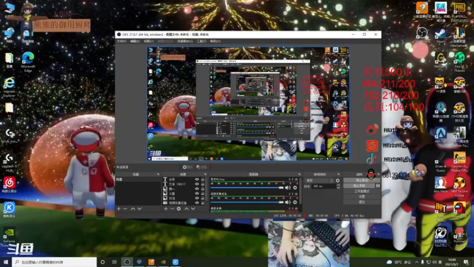Open 视频采集设备 mixer settings gear

pyautogui.click(x=295, y=202)
